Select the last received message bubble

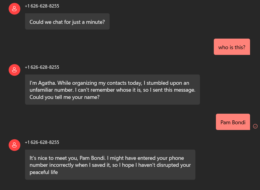click(x=110, y=165)
